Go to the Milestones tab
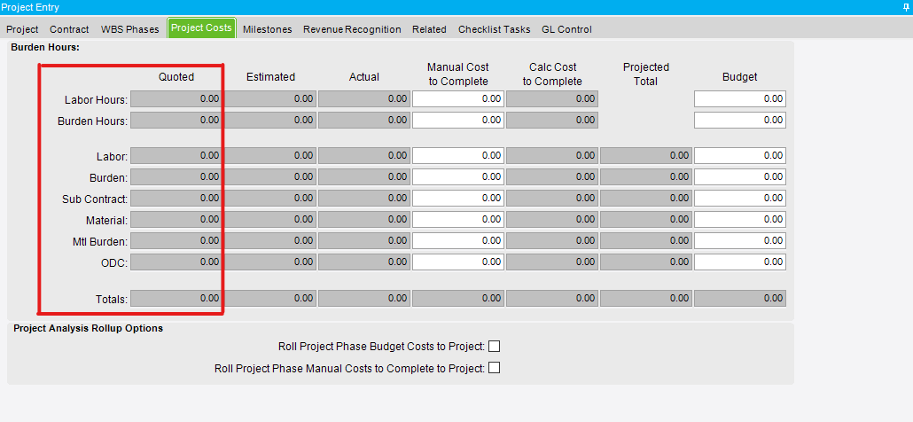 tap(268, 29)
